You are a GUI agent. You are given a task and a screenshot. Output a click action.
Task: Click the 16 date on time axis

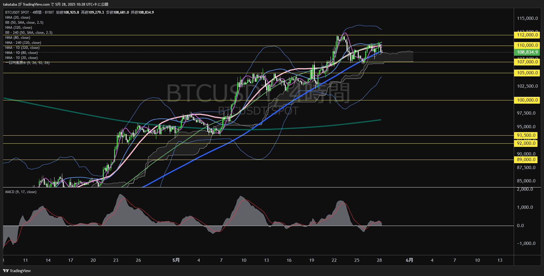[289, 260]
